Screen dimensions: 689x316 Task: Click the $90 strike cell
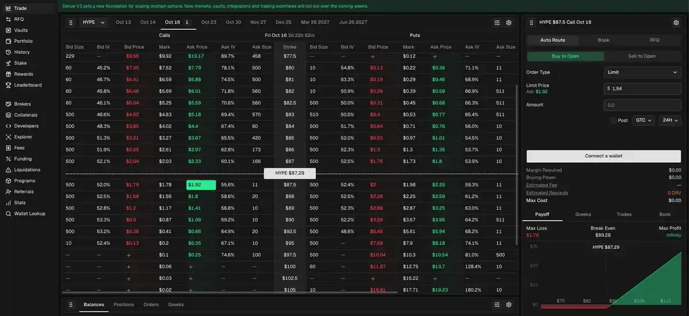pos(289,220)
